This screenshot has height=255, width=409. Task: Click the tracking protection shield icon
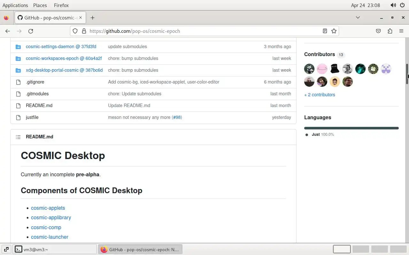pyautogui.click(x=75, y=31)
